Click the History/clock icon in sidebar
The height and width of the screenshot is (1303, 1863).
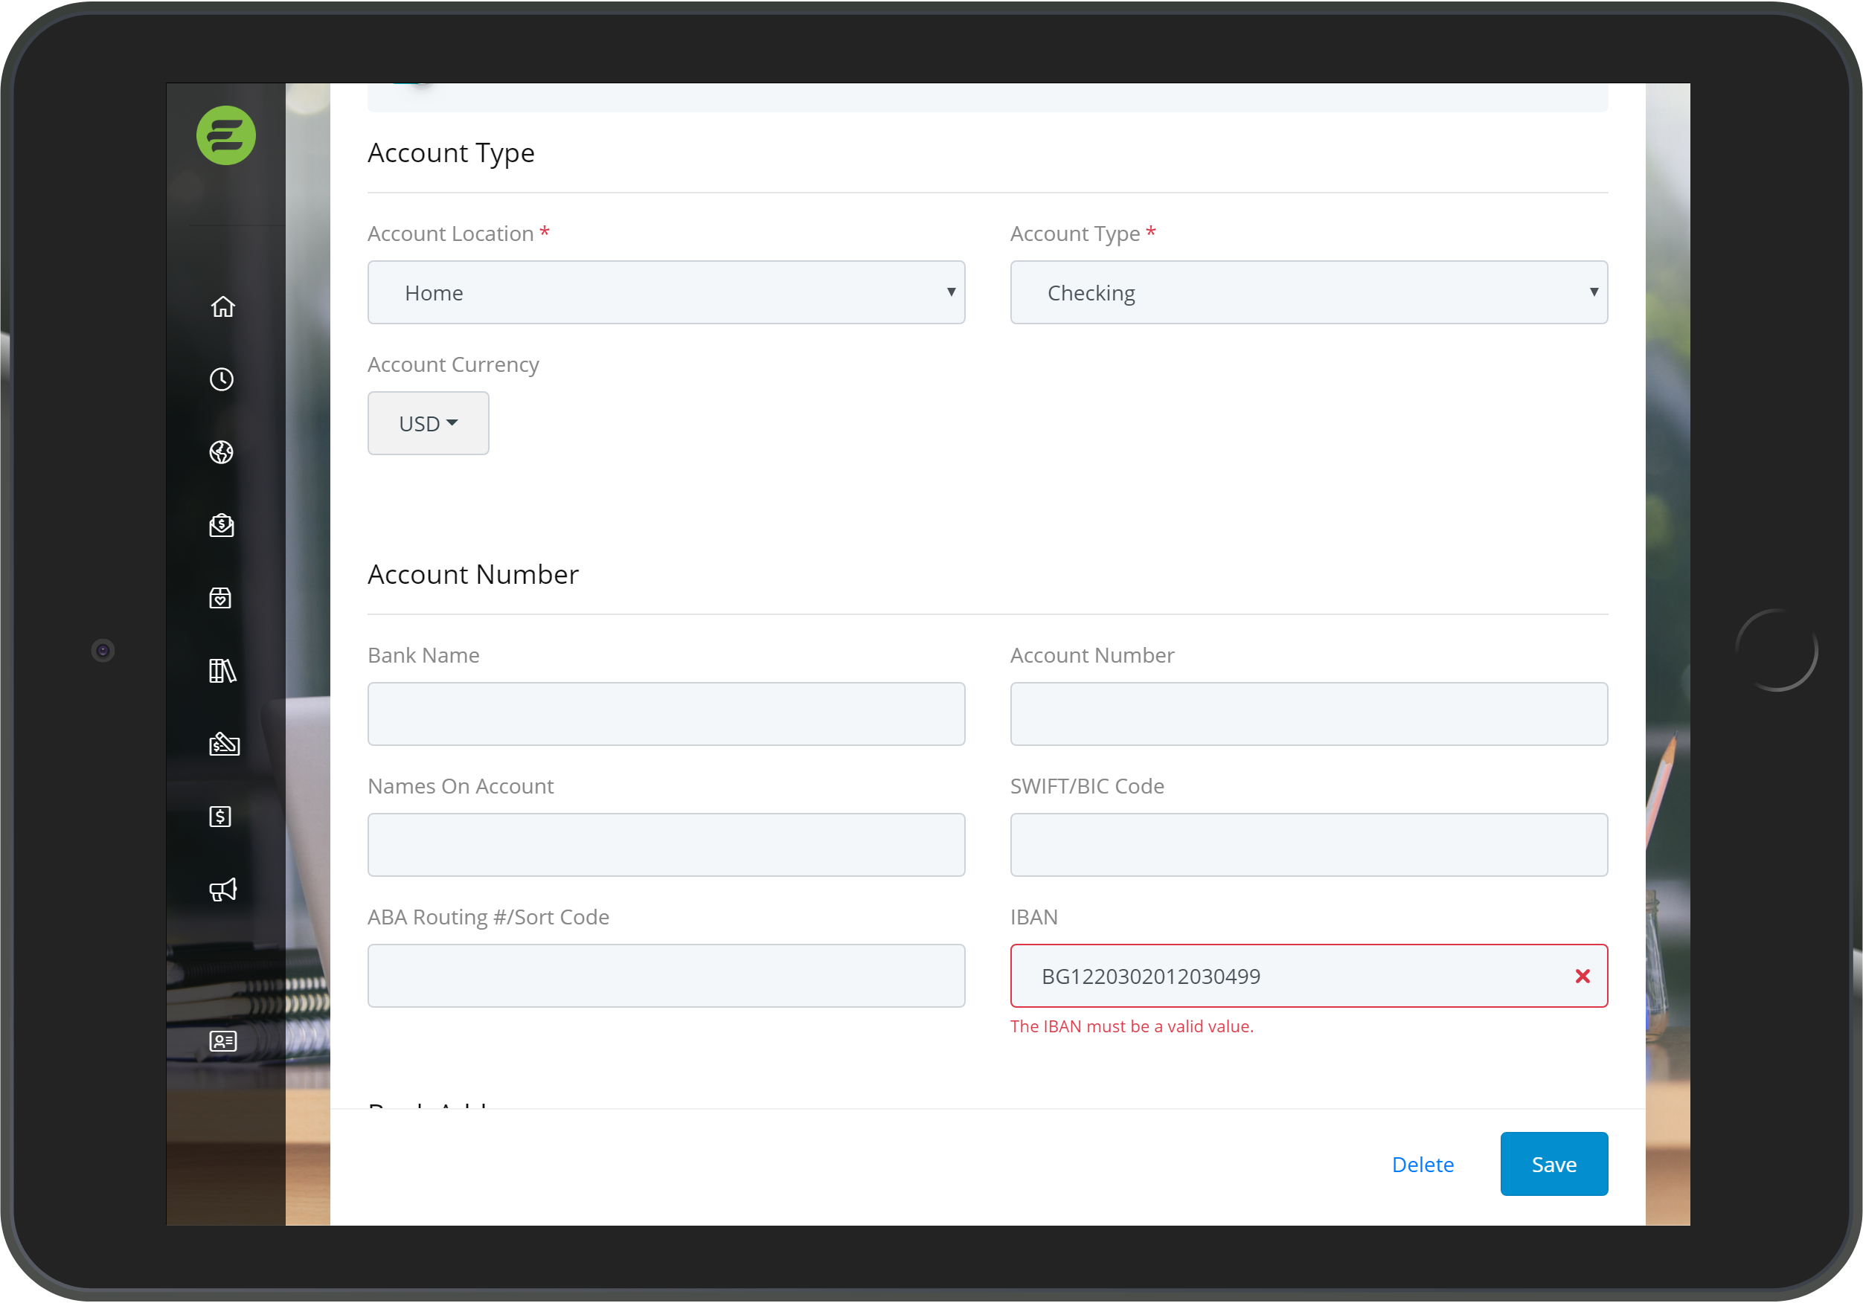(221, 379)
